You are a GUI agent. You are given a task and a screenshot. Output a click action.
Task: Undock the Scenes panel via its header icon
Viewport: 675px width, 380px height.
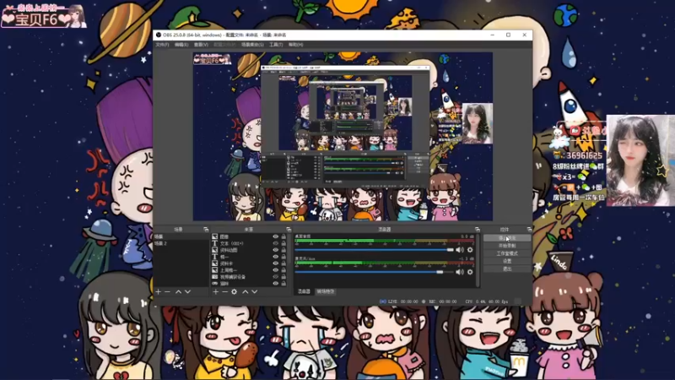pyautogui.click(x=206, y=229)
